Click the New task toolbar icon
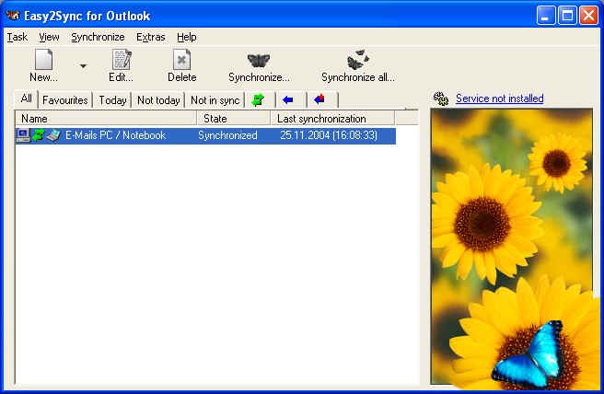 (x=43, y=61)
